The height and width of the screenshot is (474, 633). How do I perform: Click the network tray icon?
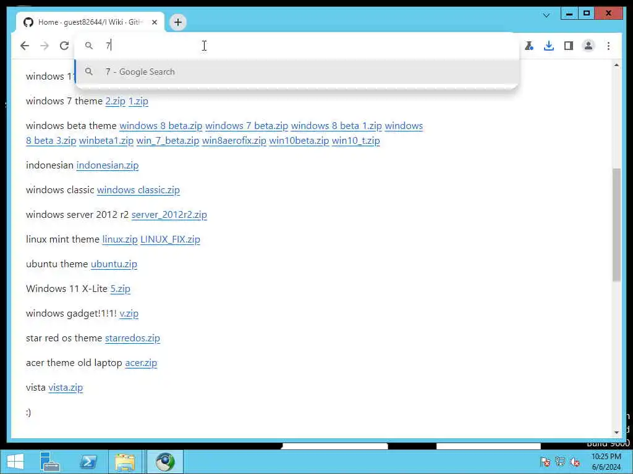click(560, 462)
